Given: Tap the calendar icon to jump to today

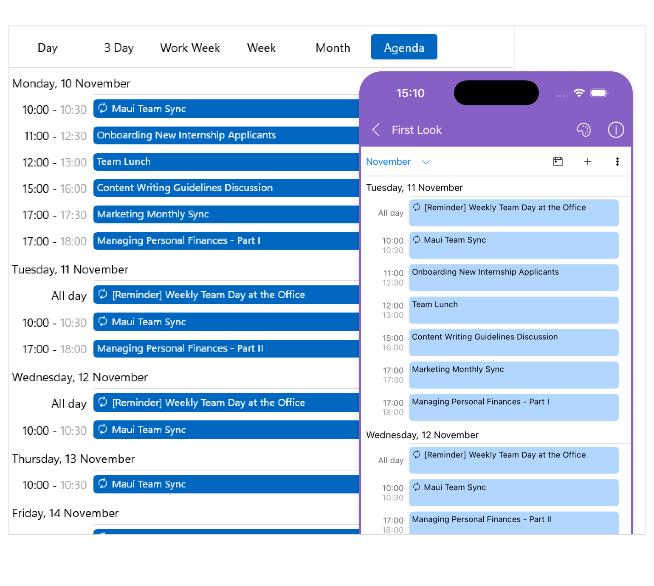Looking at the screenshot, I should tap(558, 162).
